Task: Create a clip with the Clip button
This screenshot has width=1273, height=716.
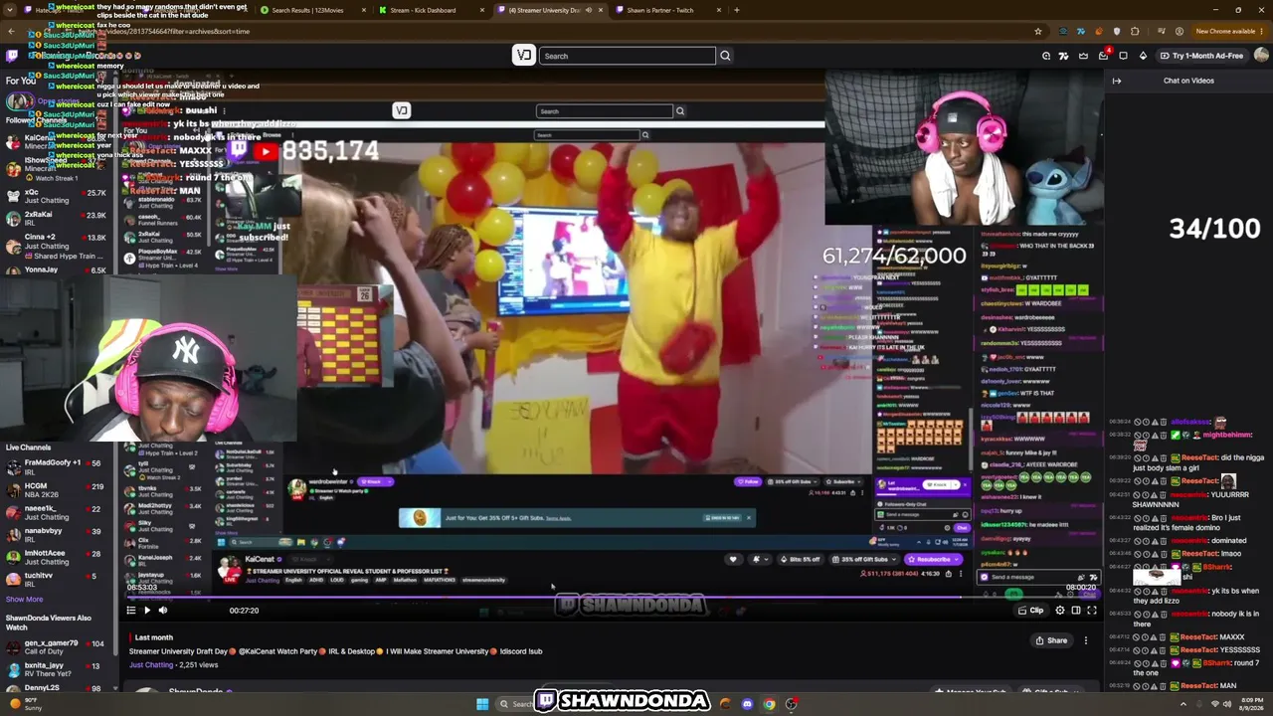Action: 1030,611
